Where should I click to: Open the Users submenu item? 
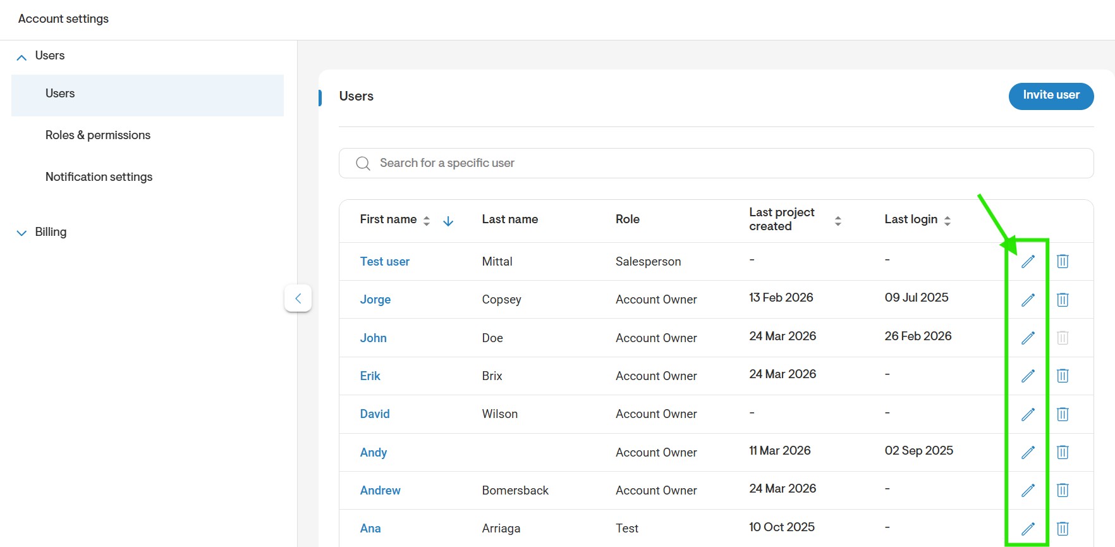(x=147, y=95)
